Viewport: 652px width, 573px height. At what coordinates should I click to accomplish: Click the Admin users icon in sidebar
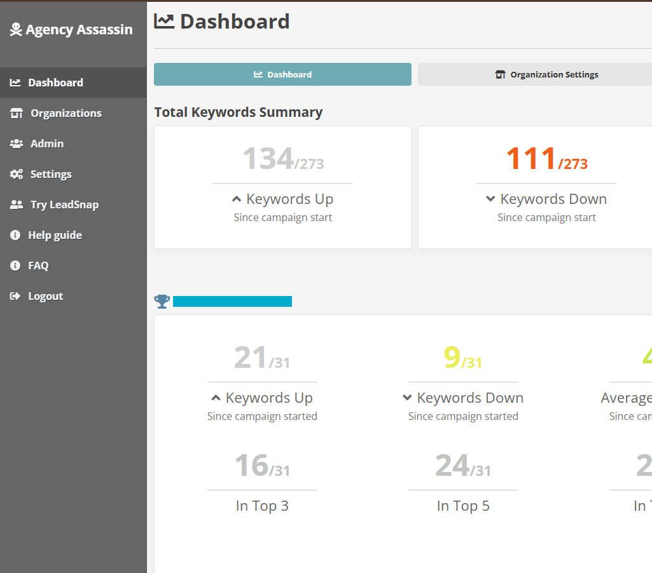pyautogui.click(x=17, y=144)
